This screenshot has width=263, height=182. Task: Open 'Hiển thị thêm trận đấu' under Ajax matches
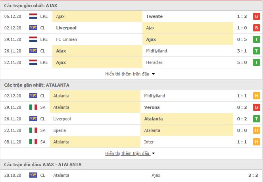tap(127, 74)
